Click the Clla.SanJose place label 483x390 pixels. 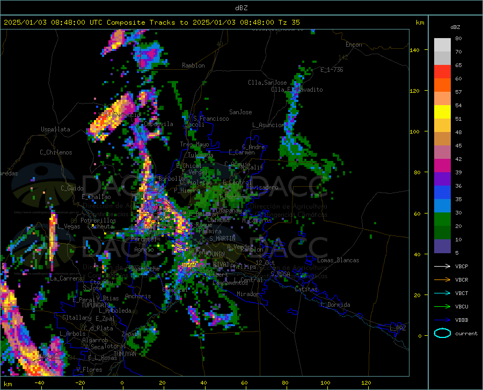click(x=267, y=83)
